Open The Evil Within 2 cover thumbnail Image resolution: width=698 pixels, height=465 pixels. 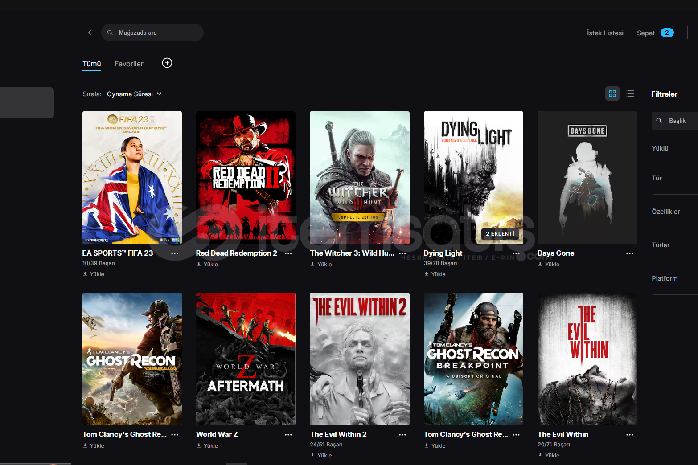click(x=360, y=359)
